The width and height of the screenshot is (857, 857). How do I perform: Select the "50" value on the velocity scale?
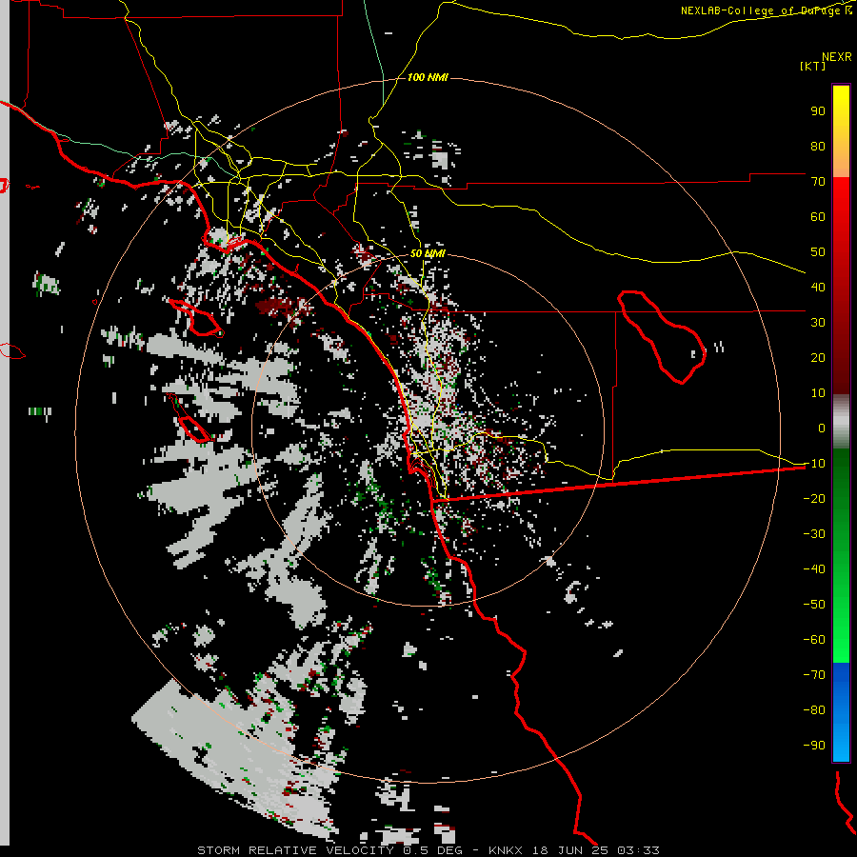818,252
